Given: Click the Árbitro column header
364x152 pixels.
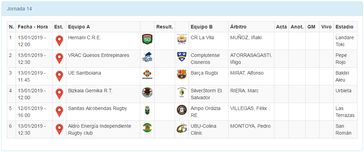Looking at the screenshot, I should (239, 27).
